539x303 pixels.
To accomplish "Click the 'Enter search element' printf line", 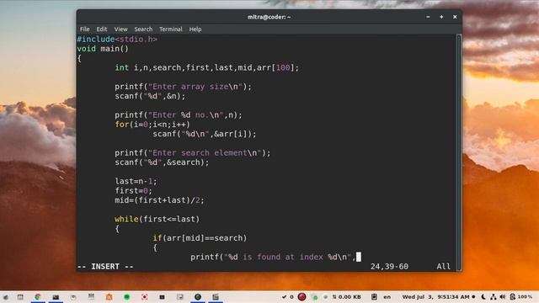I will (x=193, y=153).
